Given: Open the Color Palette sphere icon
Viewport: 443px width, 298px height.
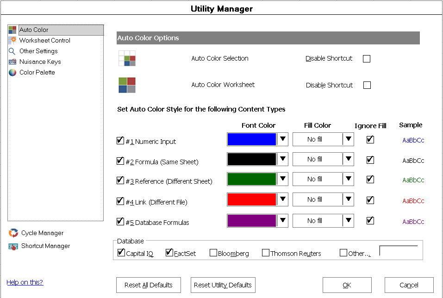Looking at the screenshot, I should tap(12, 73).
